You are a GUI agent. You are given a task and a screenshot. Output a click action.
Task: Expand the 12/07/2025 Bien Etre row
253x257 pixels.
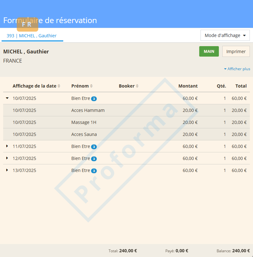tap(7, 158)
